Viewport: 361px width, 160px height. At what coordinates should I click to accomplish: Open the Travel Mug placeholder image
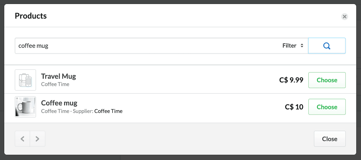(25, 80)
